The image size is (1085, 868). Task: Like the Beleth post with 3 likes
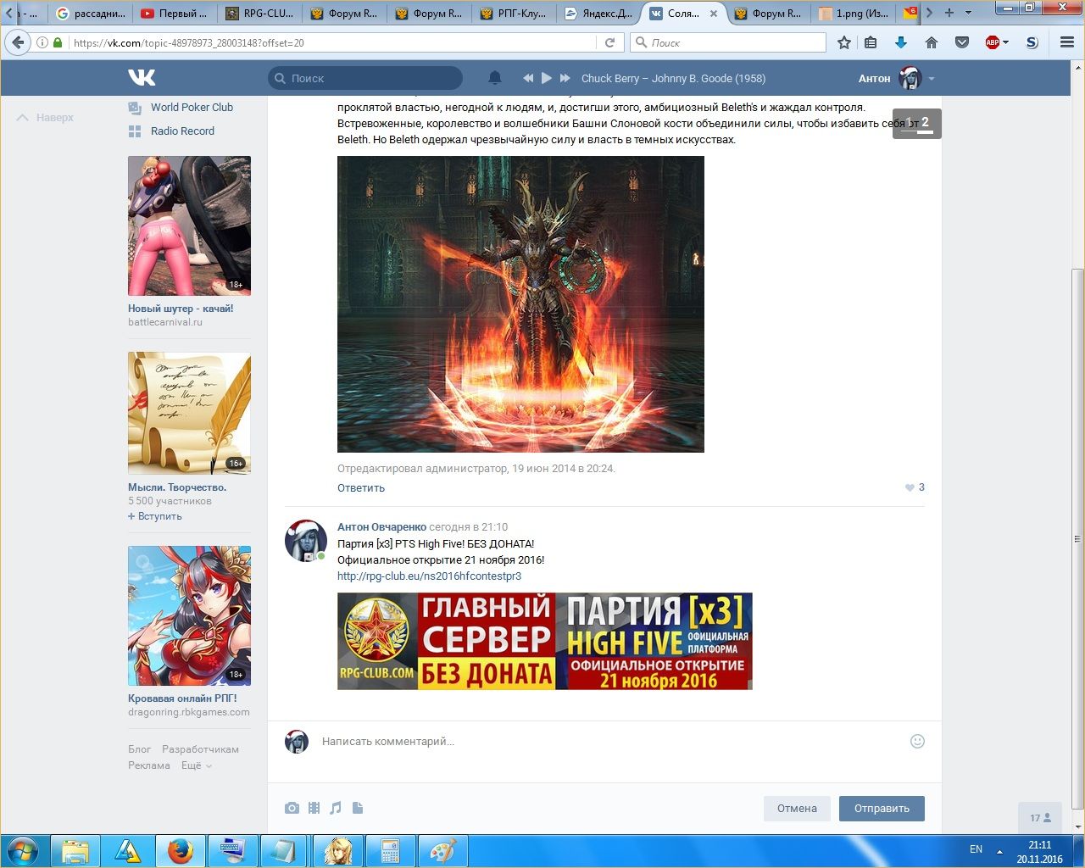(x=915, y=487)
